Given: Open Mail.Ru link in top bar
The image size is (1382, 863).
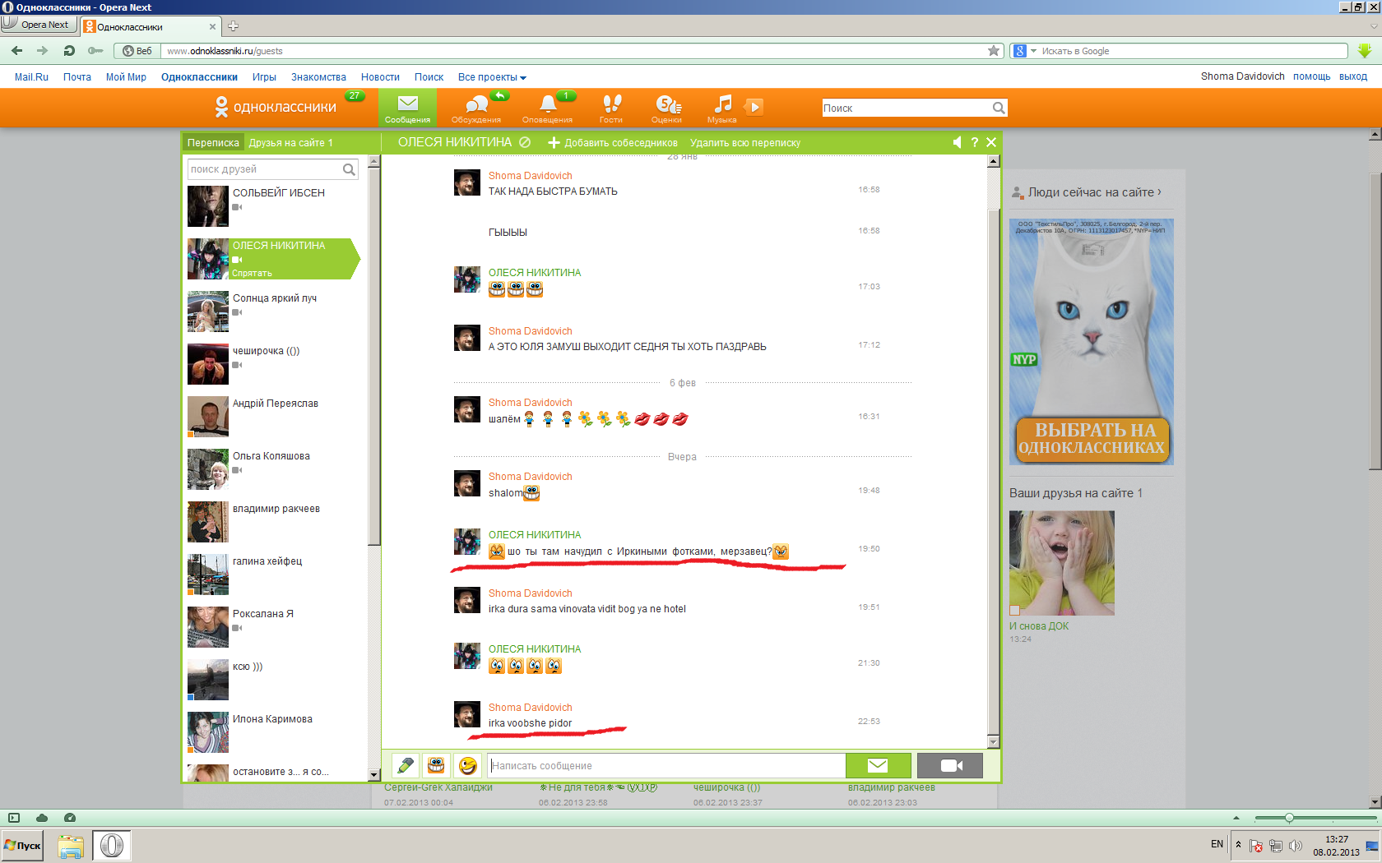Looking at the screenshot, I should pos(31,77).
